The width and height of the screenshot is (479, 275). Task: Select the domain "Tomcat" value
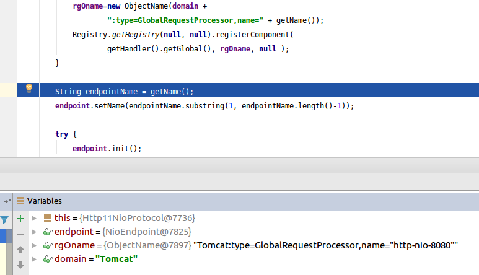[x=116, y=259]
